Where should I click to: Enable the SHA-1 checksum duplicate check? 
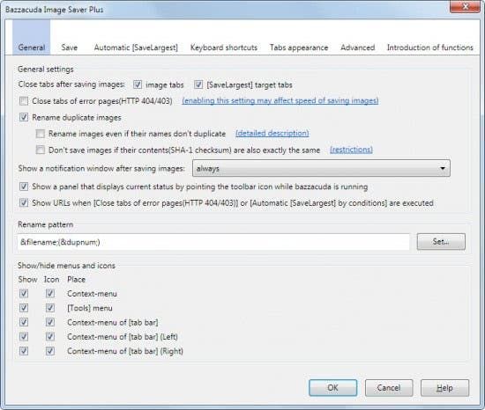pyautogui.click(x=41, y=150)
